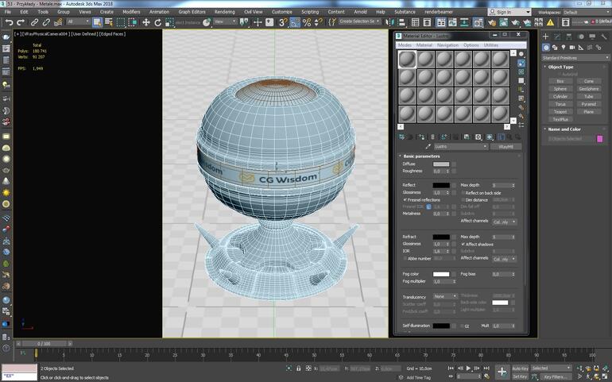Open the material name Lustro dropdown

pos(461,147)
